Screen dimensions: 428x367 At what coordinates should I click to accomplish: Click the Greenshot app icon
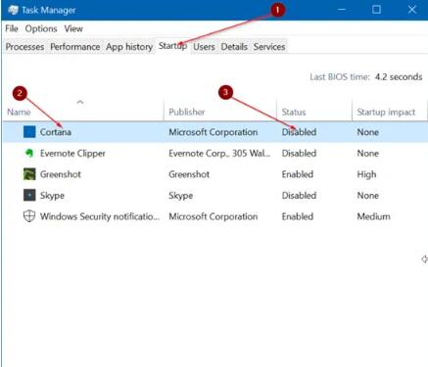(x=29, y=174)
